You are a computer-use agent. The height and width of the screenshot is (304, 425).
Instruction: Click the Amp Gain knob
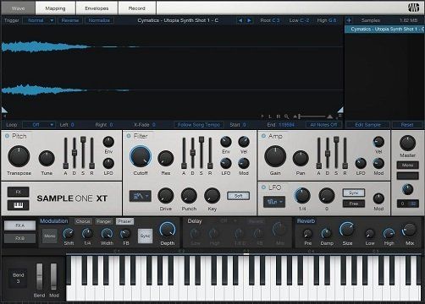[x=275, y=156]
